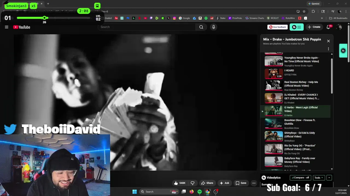This screenshot has height=196, width=350.
Task: Open the Streams Charts bookmark
Action: pos(255,18)
